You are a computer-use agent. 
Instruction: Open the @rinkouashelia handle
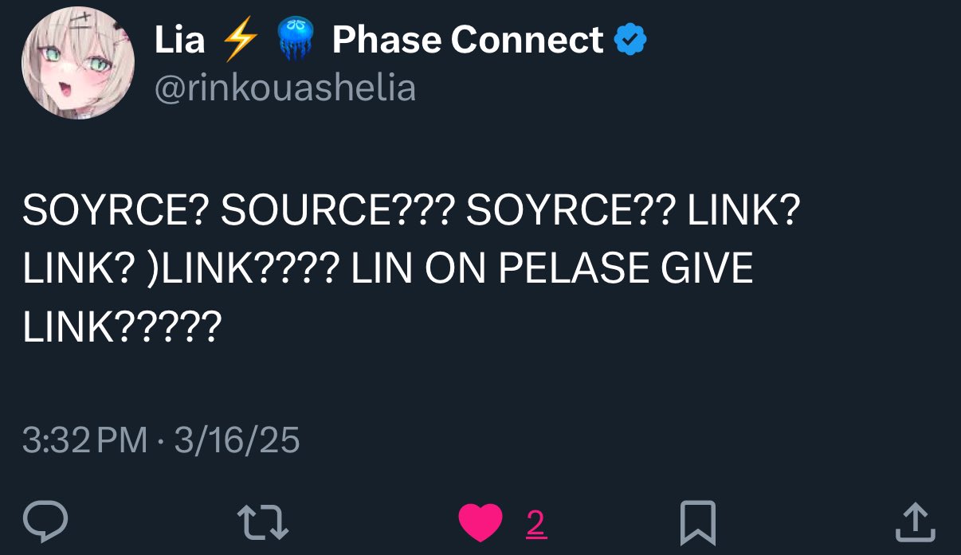coord(284,88)
